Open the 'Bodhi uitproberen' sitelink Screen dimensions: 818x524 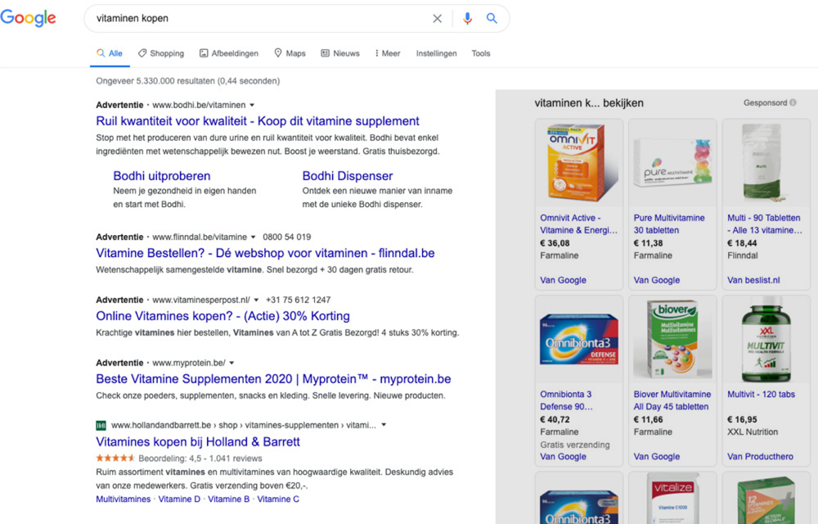pos(162,176)
